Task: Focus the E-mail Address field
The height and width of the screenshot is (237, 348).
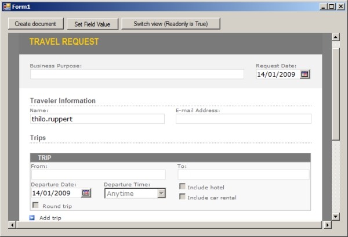Action: (x=244, y=119)
